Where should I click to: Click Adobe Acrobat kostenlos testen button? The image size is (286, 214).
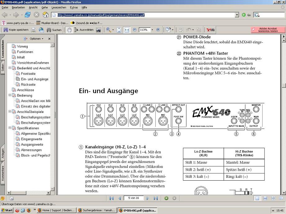268,30
